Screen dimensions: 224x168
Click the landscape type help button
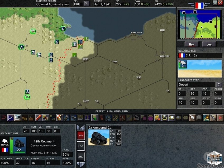219,84
